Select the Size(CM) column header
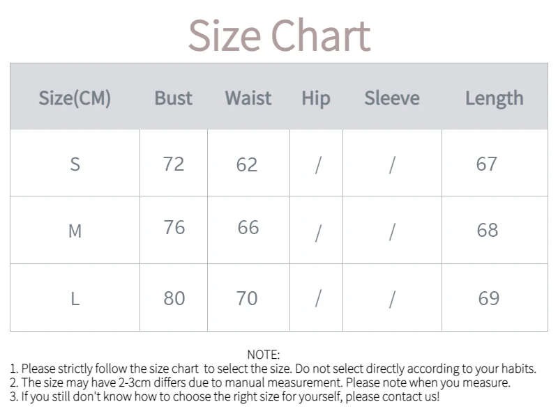 (x=75, y=98)
